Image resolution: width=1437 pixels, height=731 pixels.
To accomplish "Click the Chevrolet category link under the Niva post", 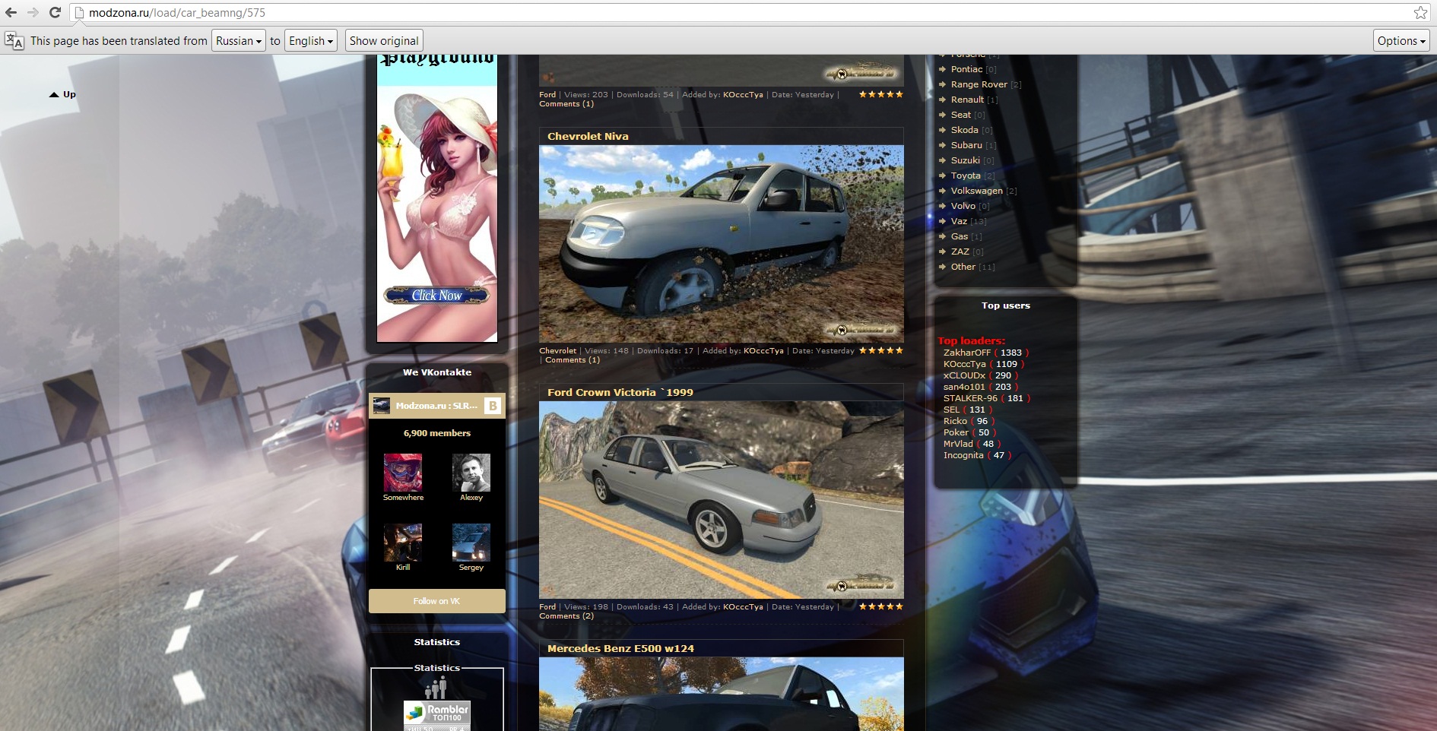I will [557, 350].
